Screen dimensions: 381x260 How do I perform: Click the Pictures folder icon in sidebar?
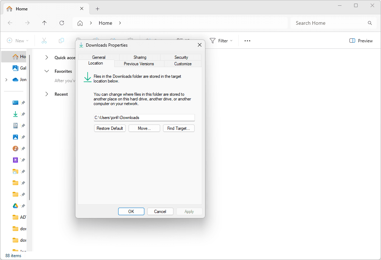pos(15,137)
